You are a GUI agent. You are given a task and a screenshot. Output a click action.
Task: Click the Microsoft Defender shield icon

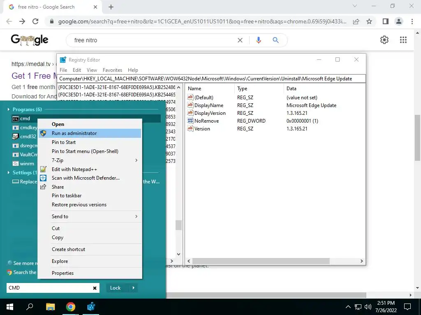coord(43,178)
